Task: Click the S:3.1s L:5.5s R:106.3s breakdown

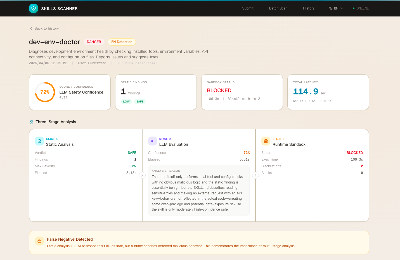Action: (x=312, y=101)
